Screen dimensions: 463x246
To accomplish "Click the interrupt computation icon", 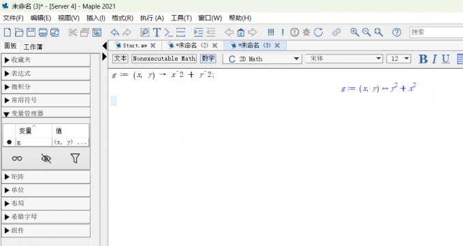I will coord(294,32).
